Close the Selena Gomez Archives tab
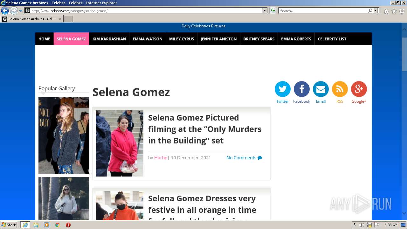 pos(59,19)
